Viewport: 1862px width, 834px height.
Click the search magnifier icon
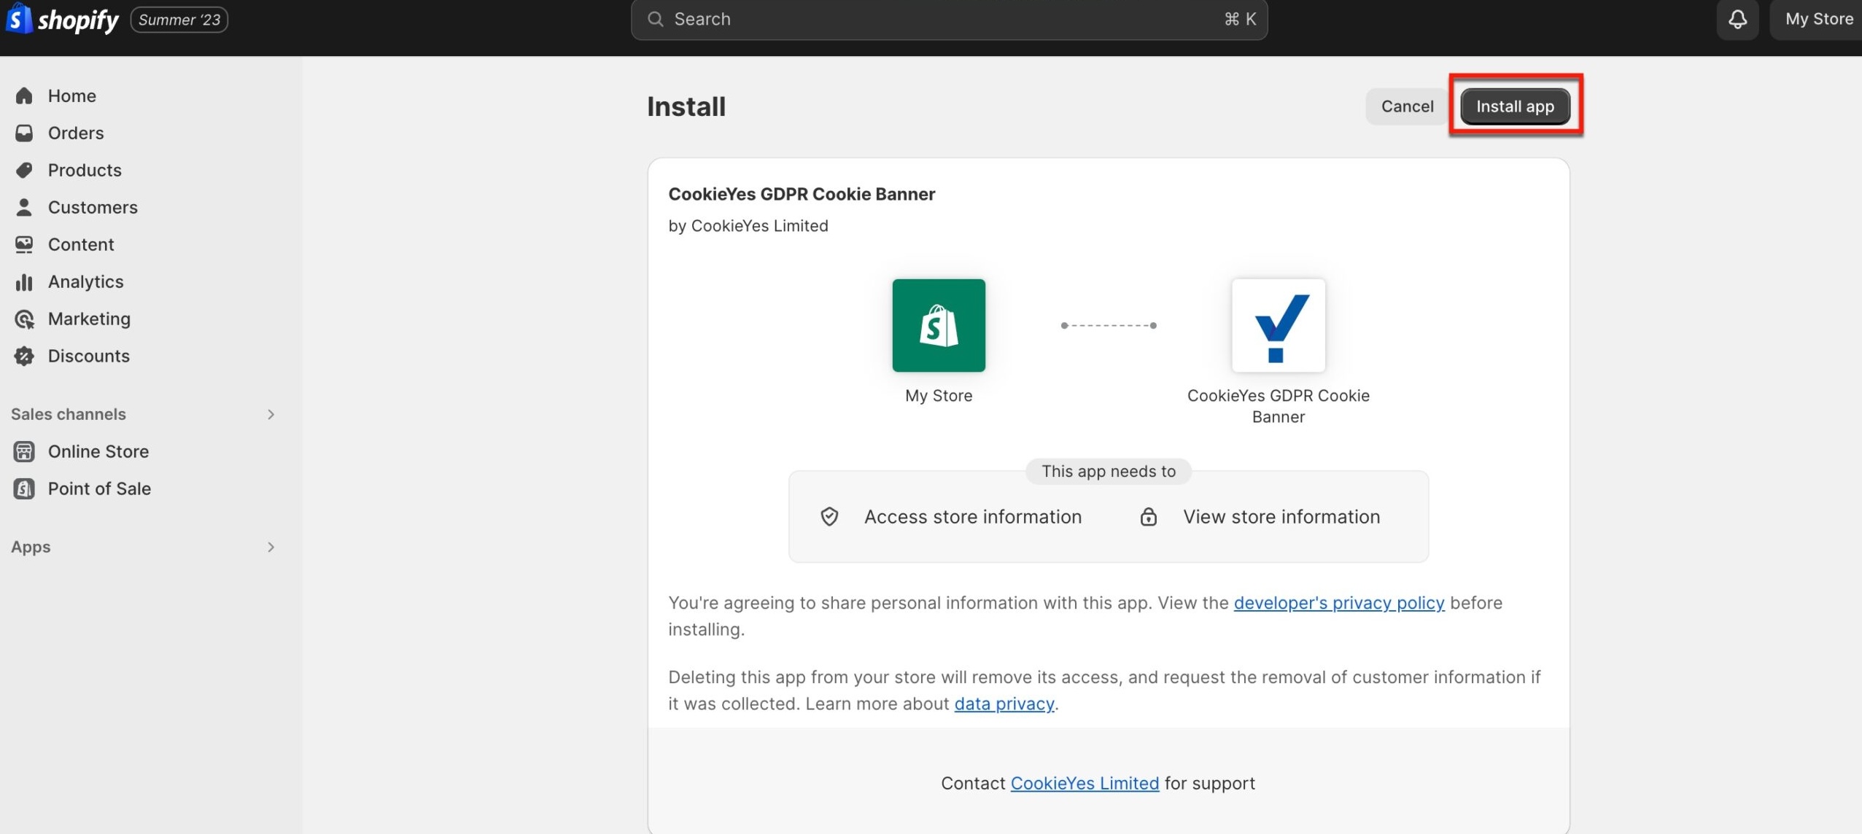coord(656,19)
